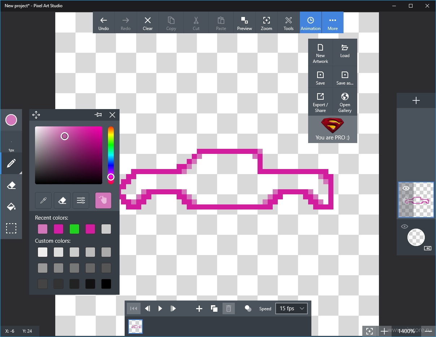Select light pink recent color
Screen dimensions: 436x337
pos(43,229)
